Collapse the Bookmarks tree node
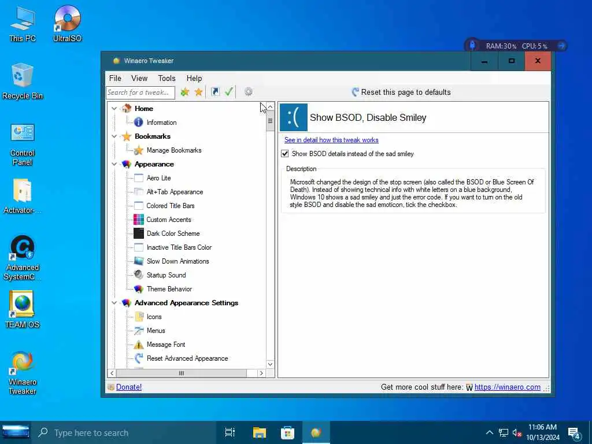This screenshot has width=592, height=444. coord(114,136)
